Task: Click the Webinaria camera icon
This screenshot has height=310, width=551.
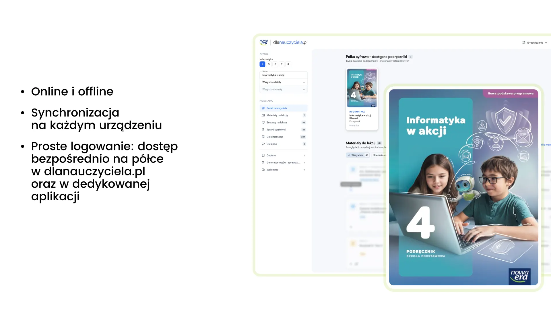Action: click(x=263, y=170)
